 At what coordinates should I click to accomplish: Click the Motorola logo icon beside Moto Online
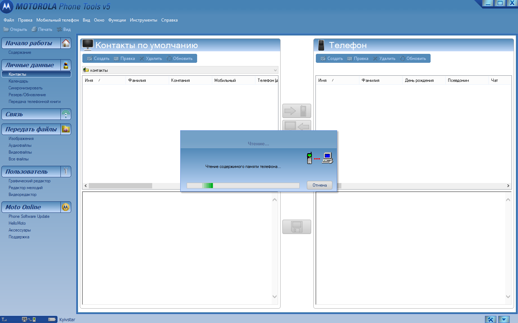(x=66, y=207)
